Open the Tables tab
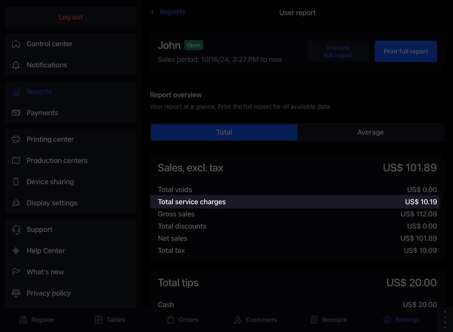The image size is (453, 332). pos(110,320)
